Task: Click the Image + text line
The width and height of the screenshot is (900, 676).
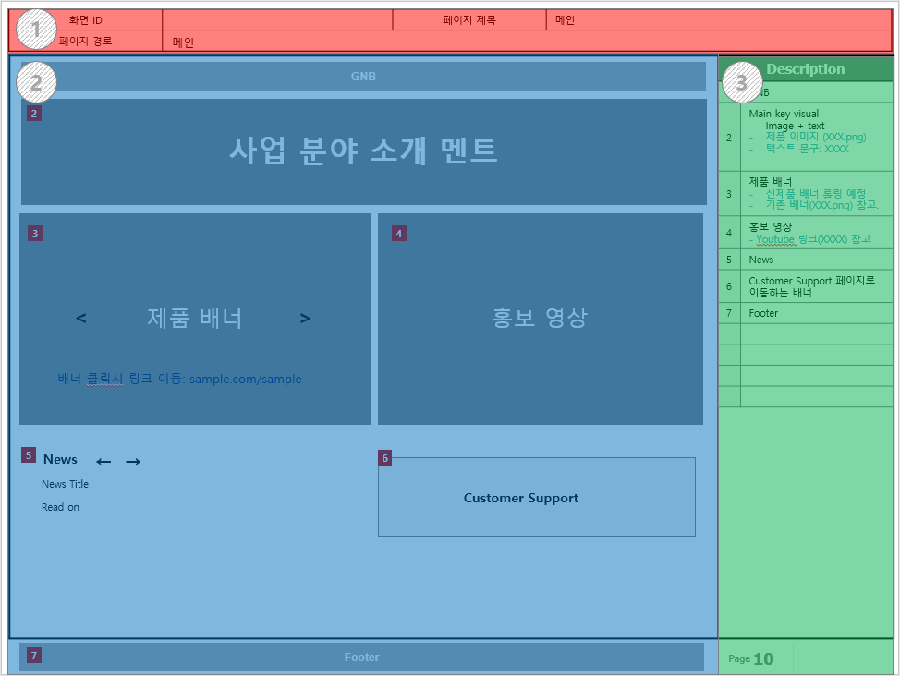Action: (795, 126)
